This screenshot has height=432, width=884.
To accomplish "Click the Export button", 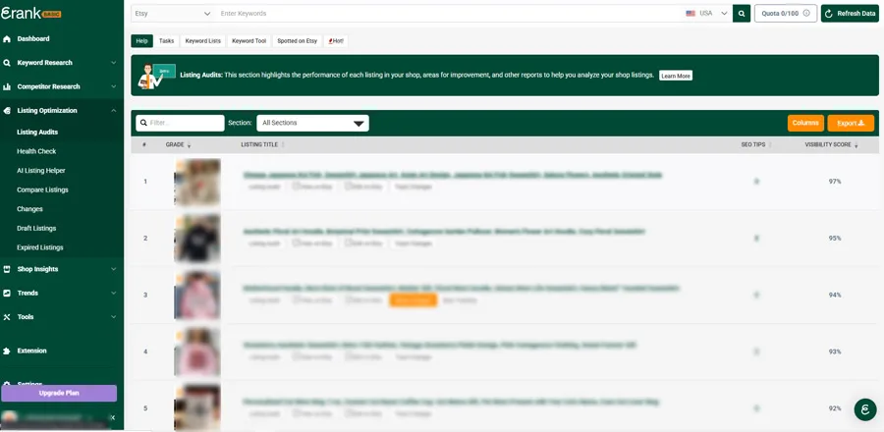I will pos(851,123).
